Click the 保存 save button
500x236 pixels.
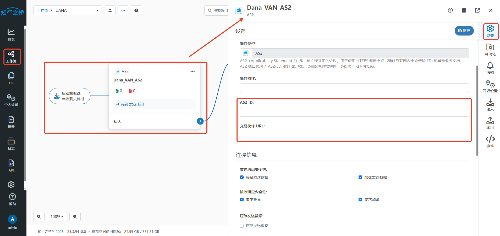(464, 31)
